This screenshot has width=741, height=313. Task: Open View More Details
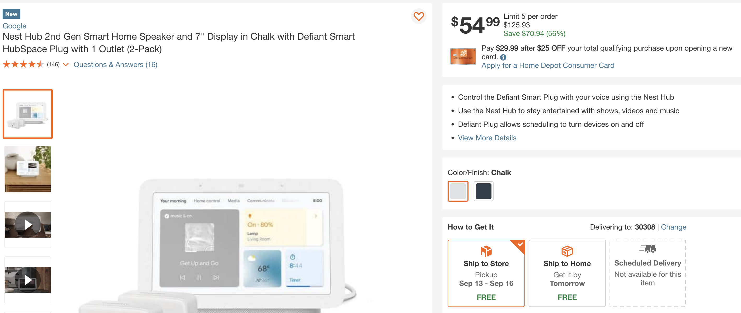487,138
